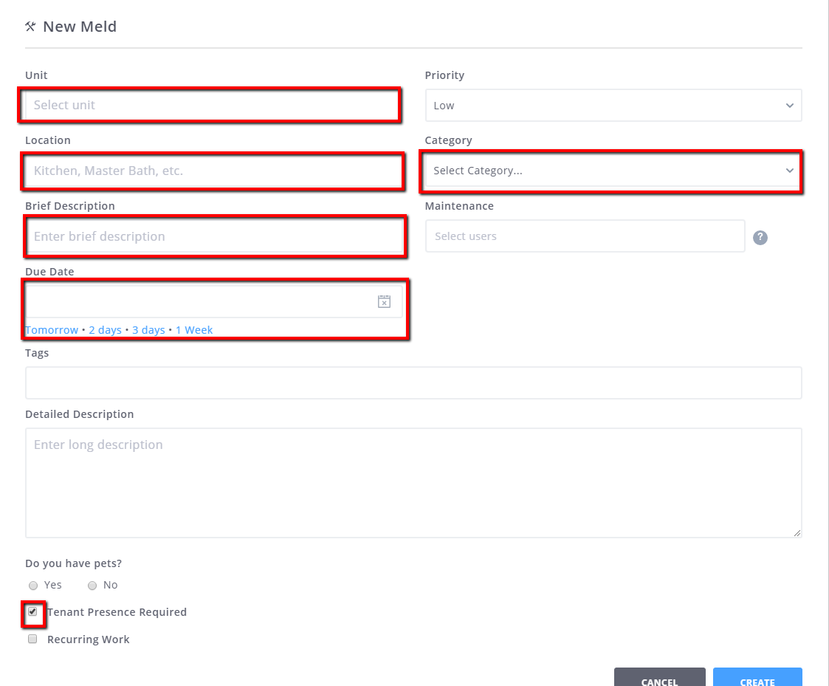
Task: Open the Priority dropdown
Action: coord(613,106)
